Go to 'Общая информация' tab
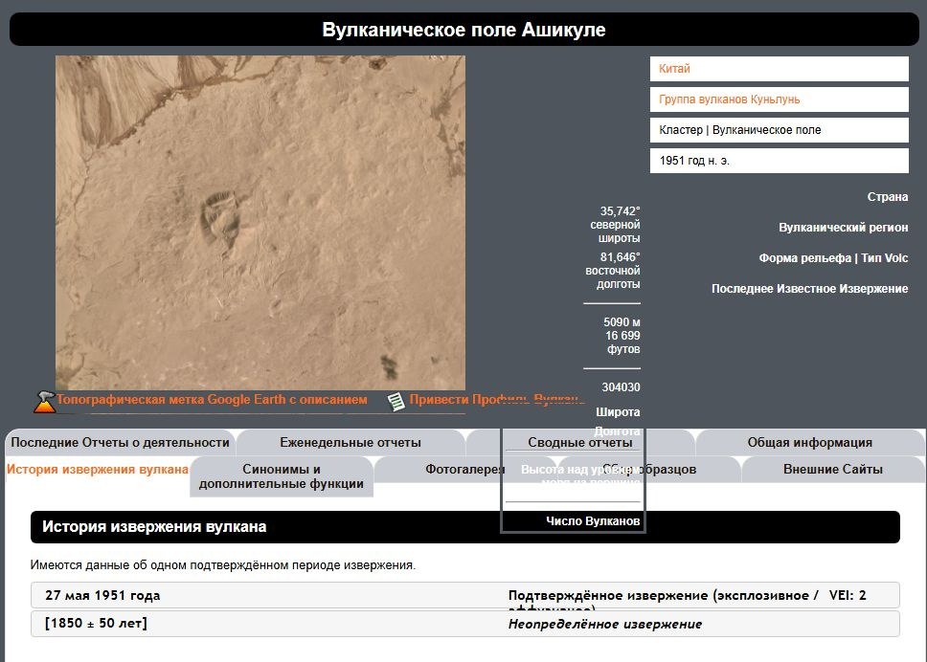 point(809,443)
